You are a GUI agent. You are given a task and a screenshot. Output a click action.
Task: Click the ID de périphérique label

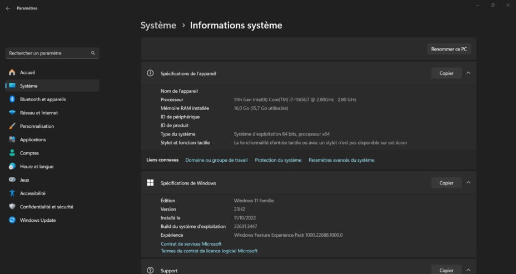tap(180, 117)
